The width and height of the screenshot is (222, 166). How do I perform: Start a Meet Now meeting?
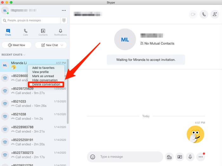(x=17, y=45)
